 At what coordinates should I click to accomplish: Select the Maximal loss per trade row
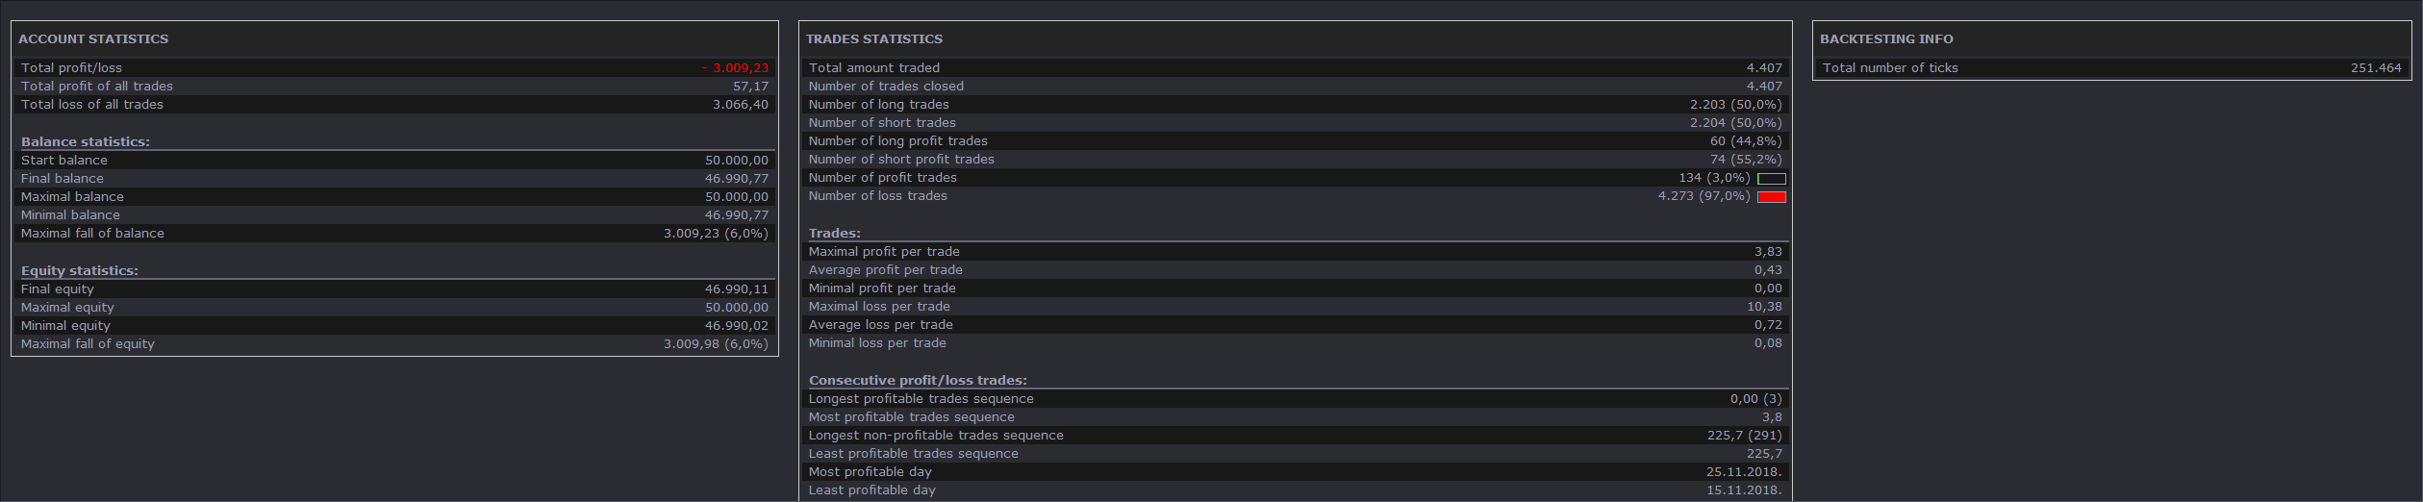point(1295,307)
